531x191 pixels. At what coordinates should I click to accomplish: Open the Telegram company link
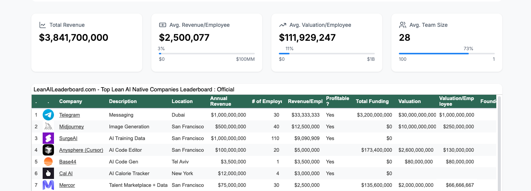[69, 115]
